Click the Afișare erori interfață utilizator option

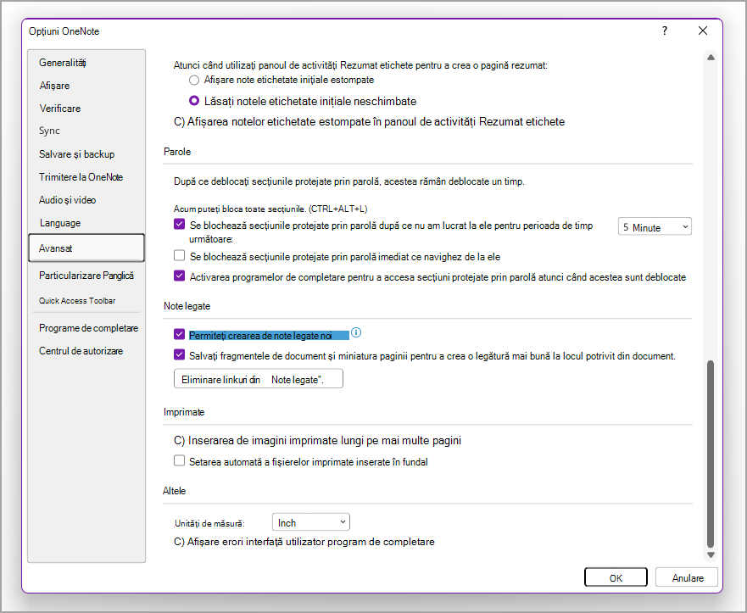click(304, 542)
